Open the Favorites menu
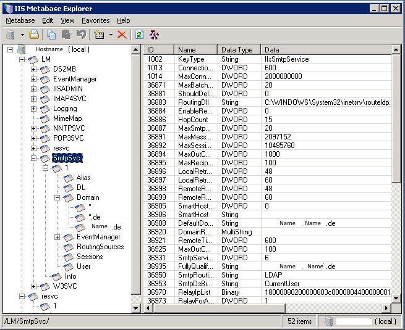The width and height of the screenshot is (405, 330). 95,20
